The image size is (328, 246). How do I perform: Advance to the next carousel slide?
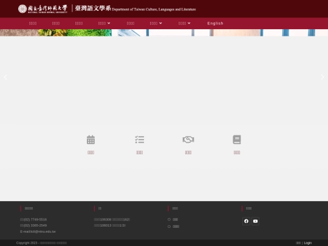coord(323,77)
